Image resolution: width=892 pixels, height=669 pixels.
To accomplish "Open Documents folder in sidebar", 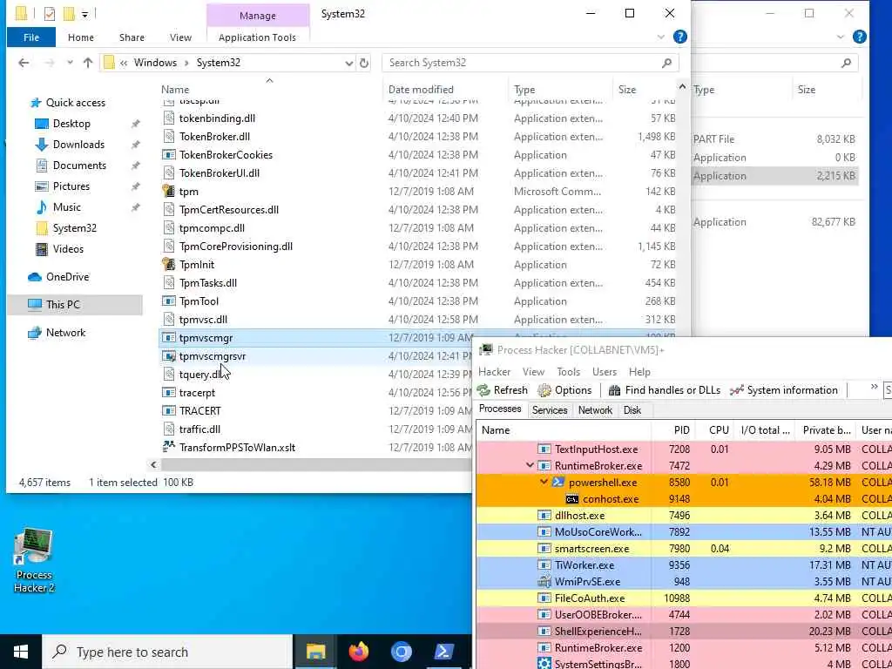I will tap(79, 166).
